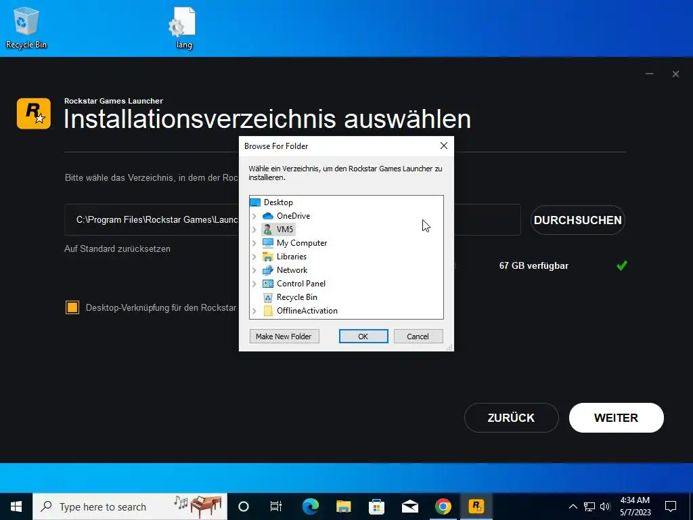Click the Desktop icon in tree
Viewport: 693px width, 520px height.
tap(255, 202)
